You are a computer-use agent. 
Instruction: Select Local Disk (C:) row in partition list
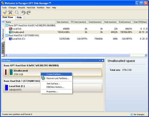76,39
